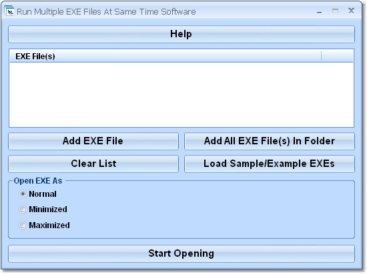Start Opening the EXE files
The image size is (367, 274).
coord(181,253)
